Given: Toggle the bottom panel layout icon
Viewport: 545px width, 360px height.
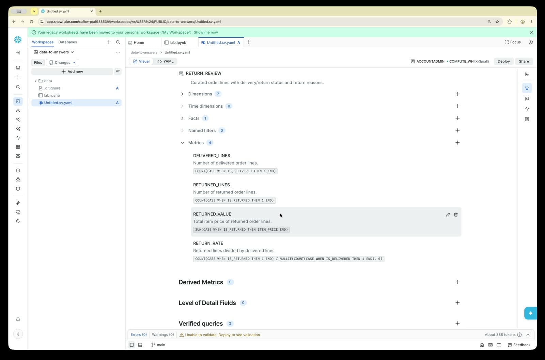Looking at the screenshot, I should click(140, 345).
